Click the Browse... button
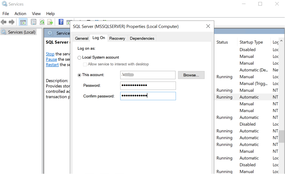The height and width of the screenshot is (174, 285). coord(191,75)
